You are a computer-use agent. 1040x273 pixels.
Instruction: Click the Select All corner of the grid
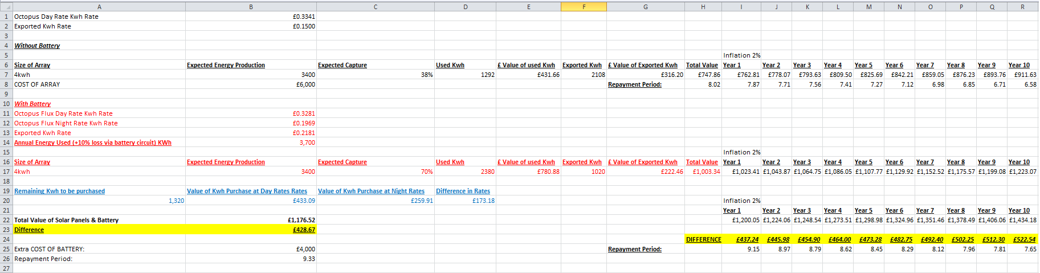(6, 7)
